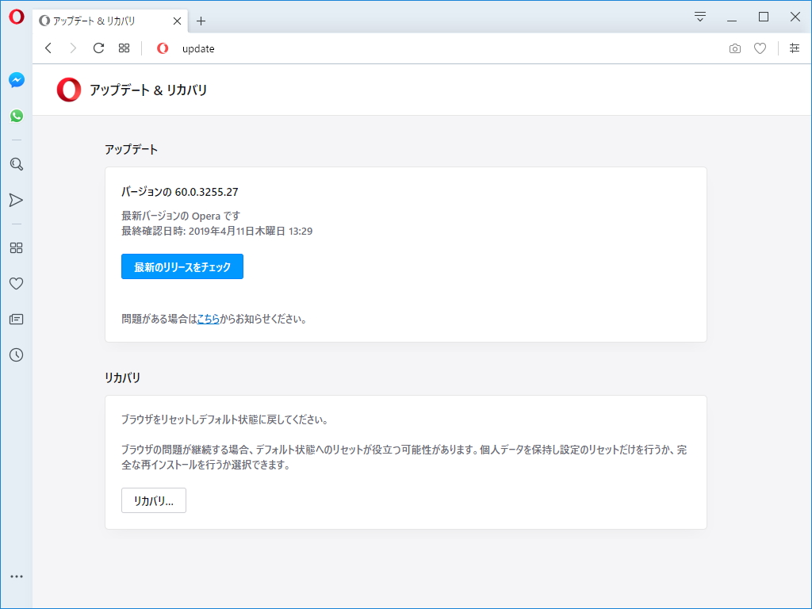812x609 pixels.
Task: Open Speed Dial from the sidebar
Action: 16,247
